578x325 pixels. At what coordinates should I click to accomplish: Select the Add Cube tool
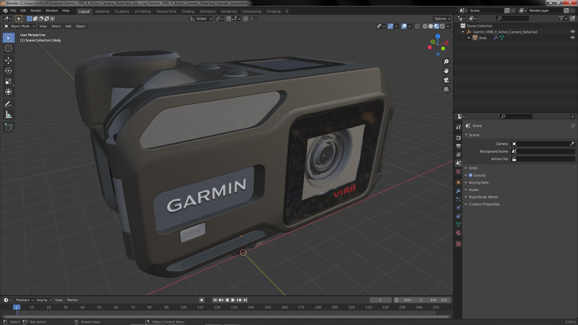(8, 127)
